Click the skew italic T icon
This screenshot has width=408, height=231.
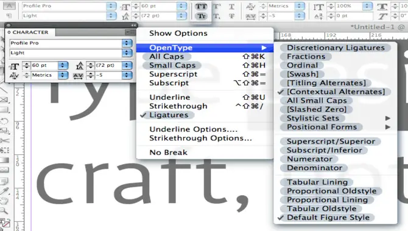(382, 16)
